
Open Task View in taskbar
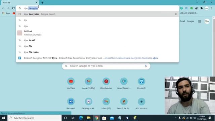coord(73,118)
